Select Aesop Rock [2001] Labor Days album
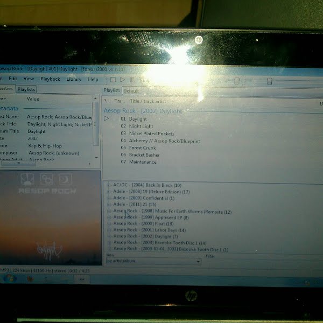Screen dimensions: 323x323 tap(150, 230)
